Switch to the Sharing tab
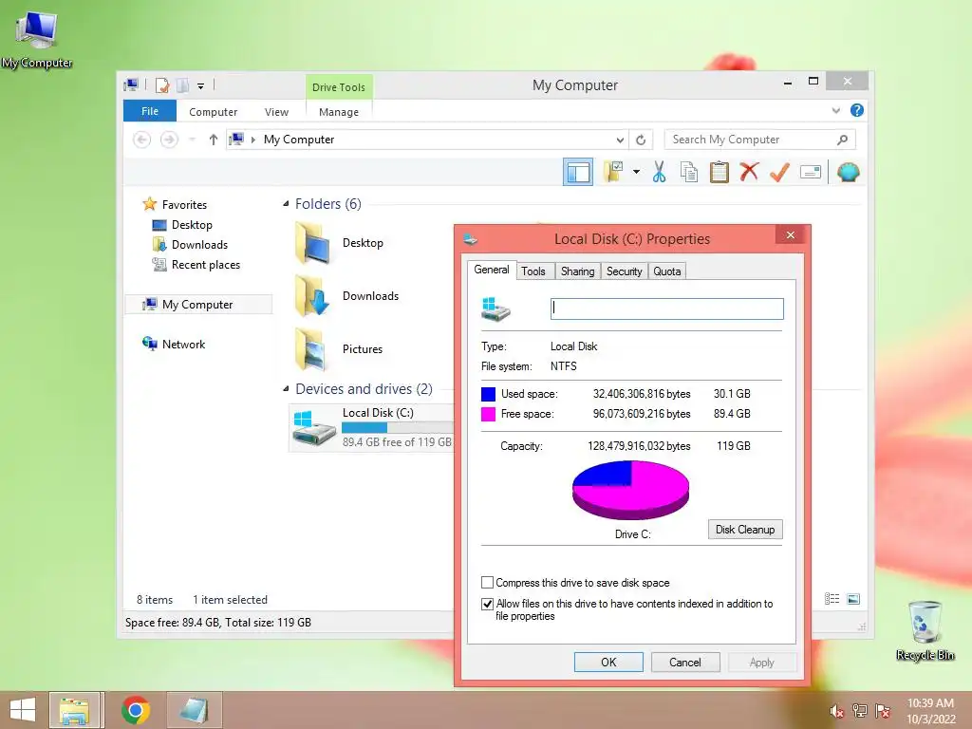 (578, 271)
